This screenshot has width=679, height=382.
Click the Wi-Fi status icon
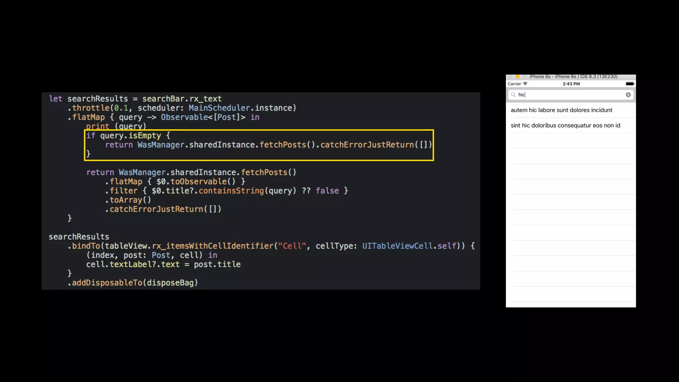(x=525, y=84)
